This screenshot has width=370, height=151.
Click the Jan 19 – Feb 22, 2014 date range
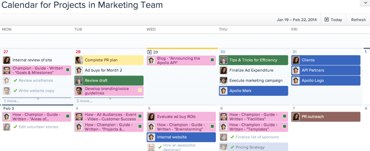click(296, 20)
